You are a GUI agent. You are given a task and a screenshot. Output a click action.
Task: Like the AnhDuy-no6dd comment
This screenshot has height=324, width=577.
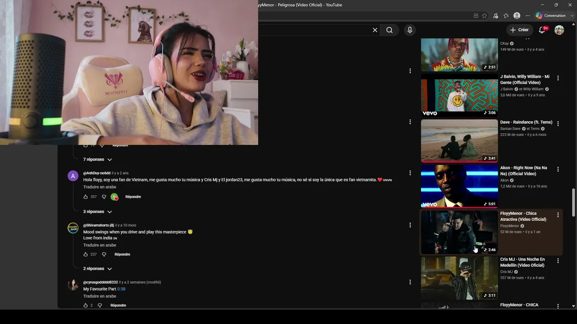86,197
